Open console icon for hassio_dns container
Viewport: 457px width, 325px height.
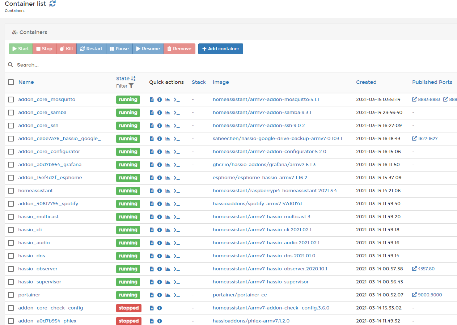tap(177, 256)
